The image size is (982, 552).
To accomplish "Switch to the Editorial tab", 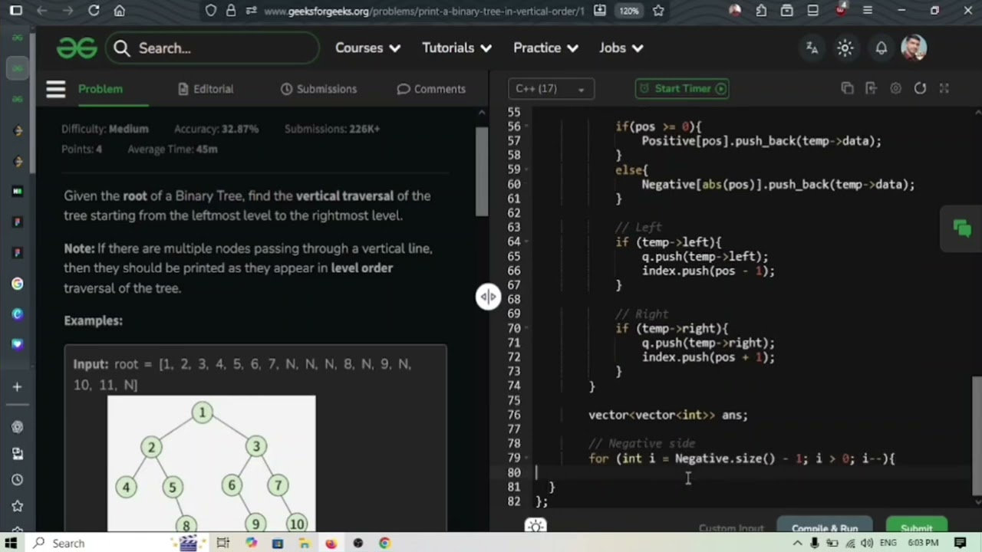I will click(x=205, y=89).
